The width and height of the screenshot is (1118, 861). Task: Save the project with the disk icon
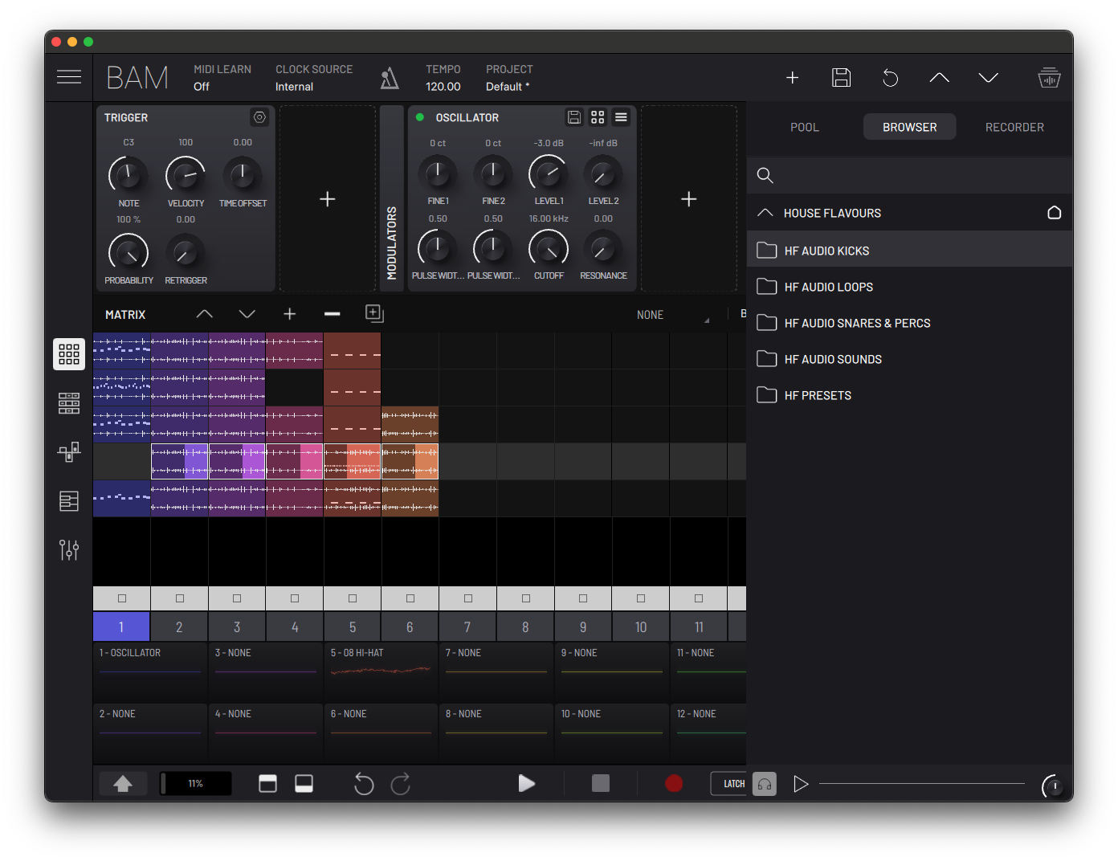[841, 78]
